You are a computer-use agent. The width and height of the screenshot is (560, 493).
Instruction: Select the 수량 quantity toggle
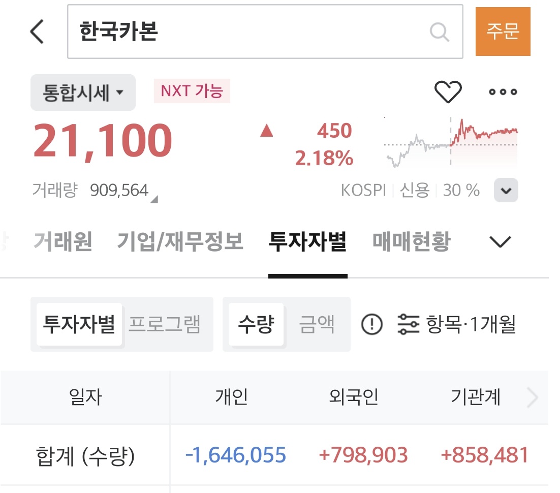point(256,324)
